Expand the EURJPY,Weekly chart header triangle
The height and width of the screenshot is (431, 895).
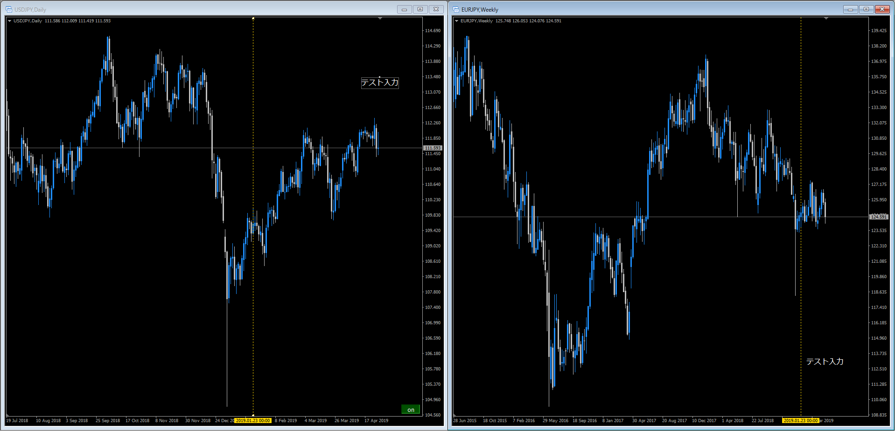click(x=456, y=21)
